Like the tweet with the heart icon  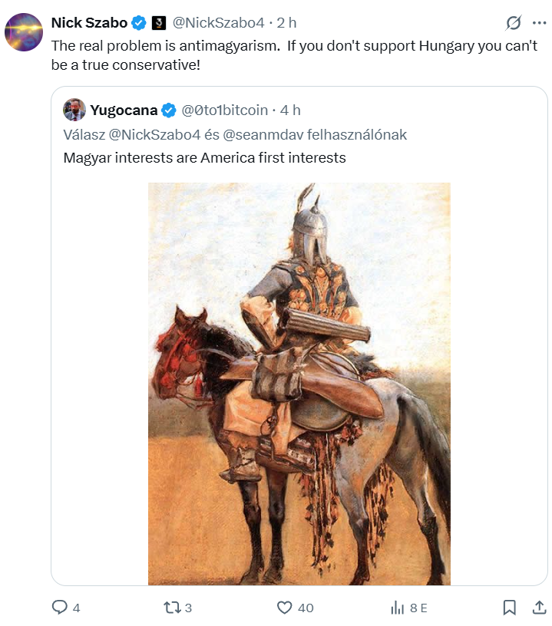coord(285,608)
